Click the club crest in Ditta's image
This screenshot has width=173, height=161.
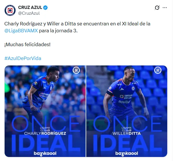pyautogui.click(x=158, y=70)
